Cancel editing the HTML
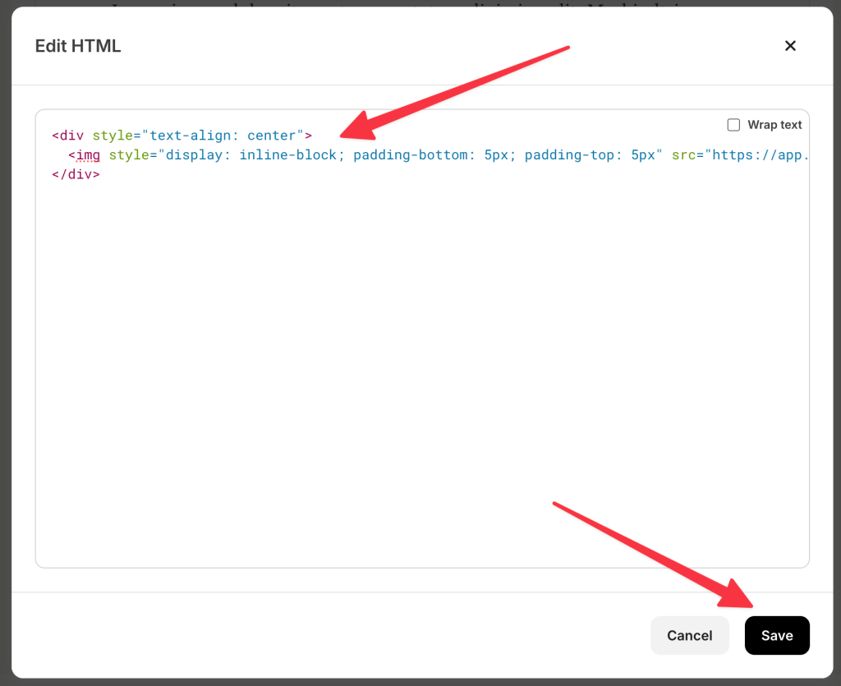841x686 pixels. coord(689,635)
